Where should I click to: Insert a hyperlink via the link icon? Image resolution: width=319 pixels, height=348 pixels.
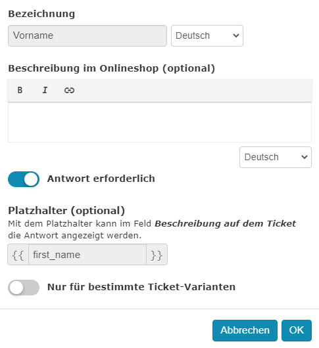tap(69, 90)
